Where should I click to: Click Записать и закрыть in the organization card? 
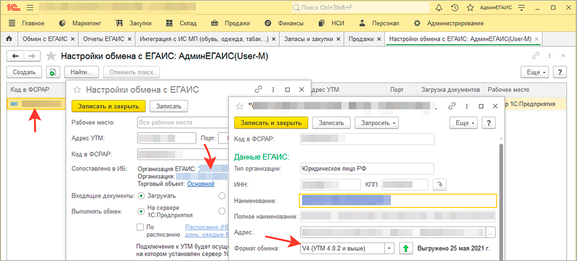click(271, 123)
